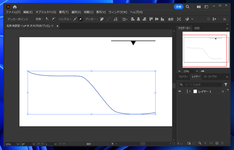
Task: Click the 共有 share button
Action: [178, 7]
